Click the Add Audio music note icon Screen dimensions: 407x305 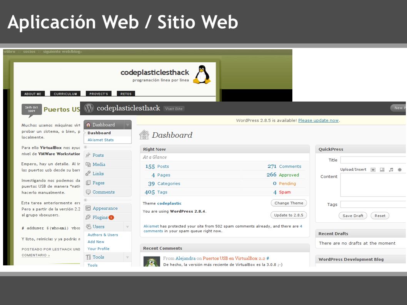tap(391, 170)
